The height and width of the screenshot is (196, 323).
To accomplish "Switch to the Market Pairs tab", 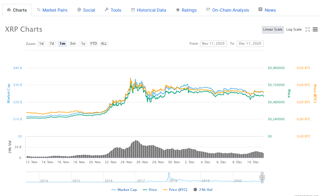I will tap(52, 10).
